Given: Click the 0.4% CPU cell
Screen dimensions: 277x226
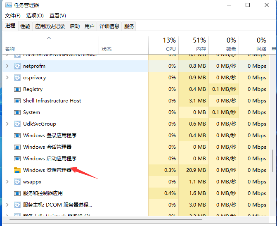Looking at the screenshot, I should tap(163, 193).
